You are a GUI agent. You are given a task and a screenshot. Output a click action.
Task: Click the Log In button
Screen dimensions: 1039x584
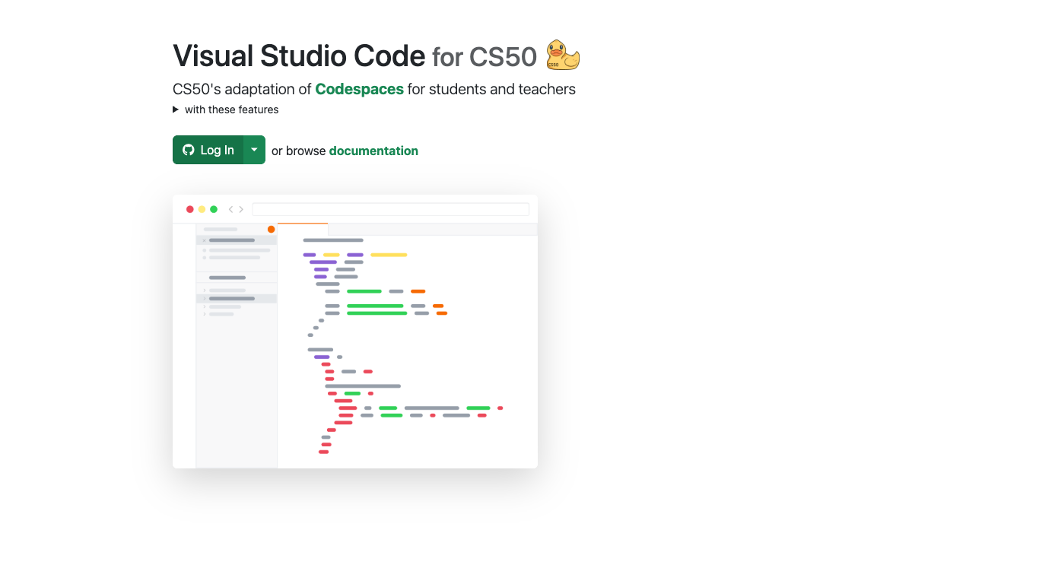tap(208, 150)
